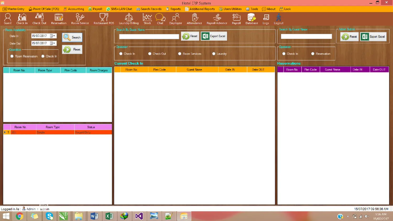The width and height of the screenshot is (393, 221).
Task: Focus the Current Check In guest name field
Action: click(x=149, y=37)
